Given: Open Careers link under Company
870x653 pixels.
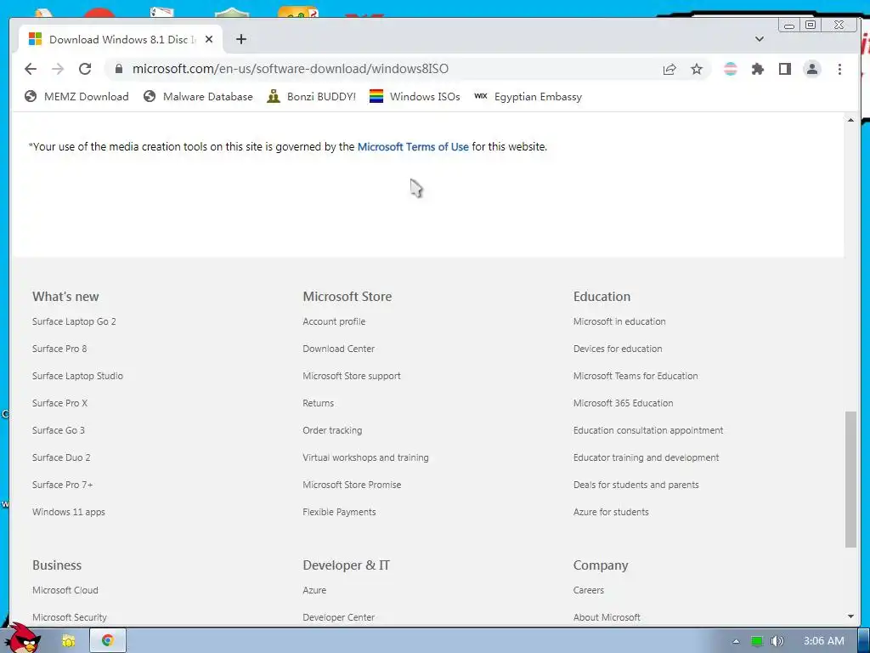Looking at the screenshot, I should (x=589, y=590).
